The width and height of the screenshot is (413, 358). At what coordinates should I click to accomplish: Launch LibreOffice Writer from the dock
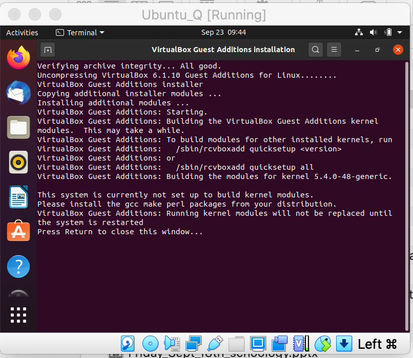click(x=18, y=197)
